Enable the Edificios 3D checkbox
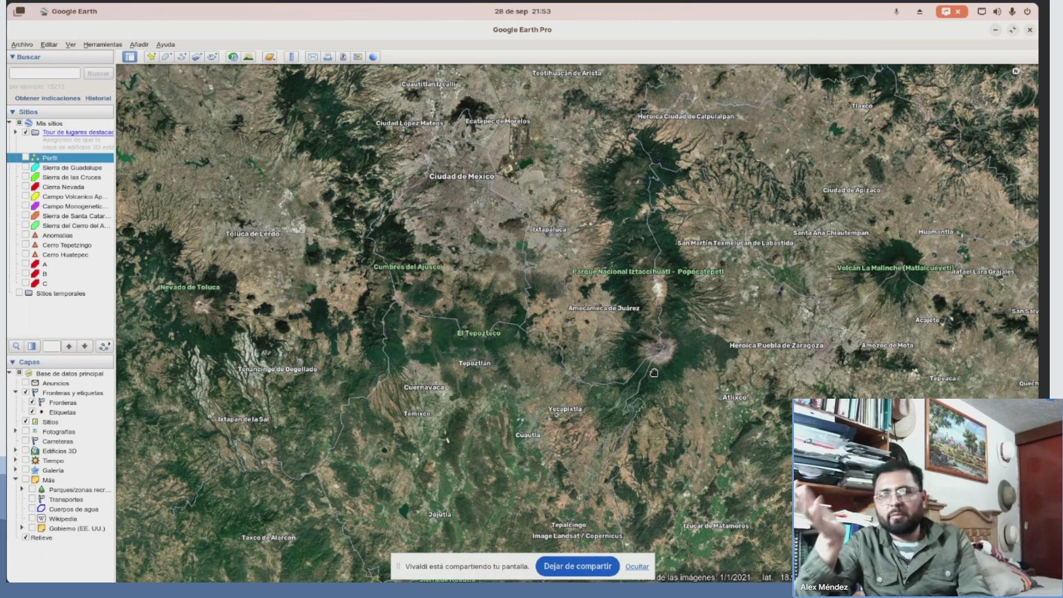Image resolution: width=1063 pixels, height=598 pixels. 25,450
